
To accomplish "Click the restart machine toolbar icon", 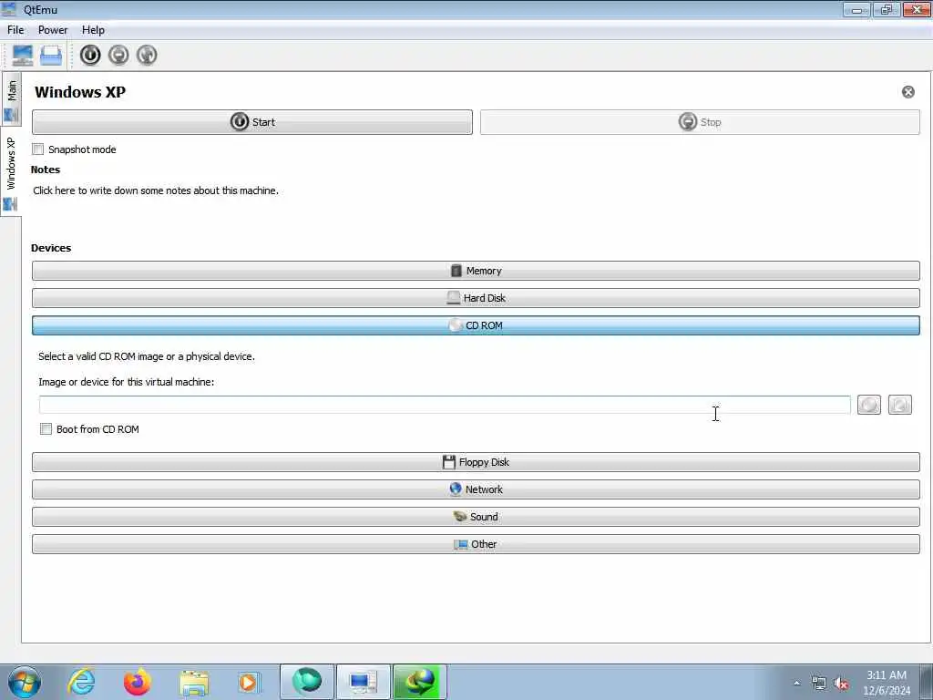I will pos(147,56).
